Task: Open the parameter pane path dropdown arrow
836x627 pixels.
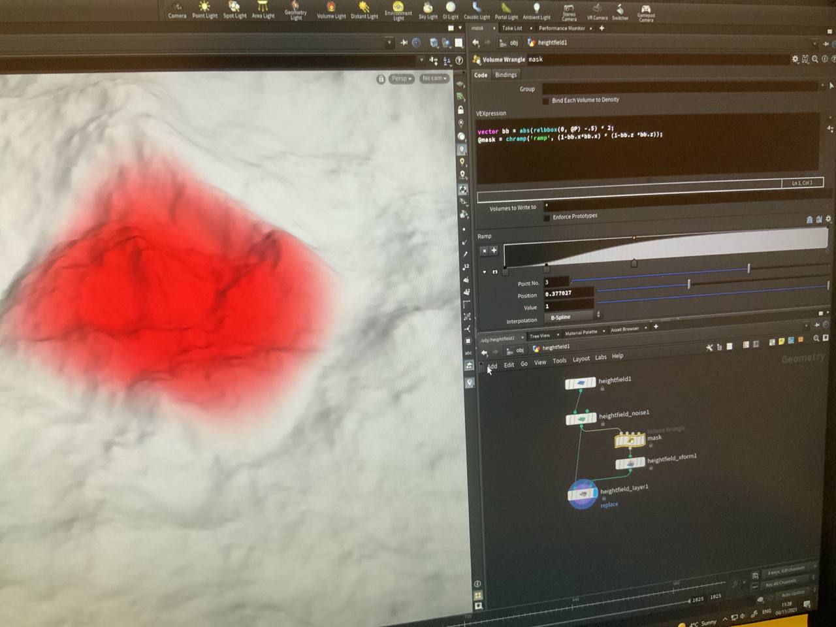Action: pyautogui.click(x=814, y=43)
